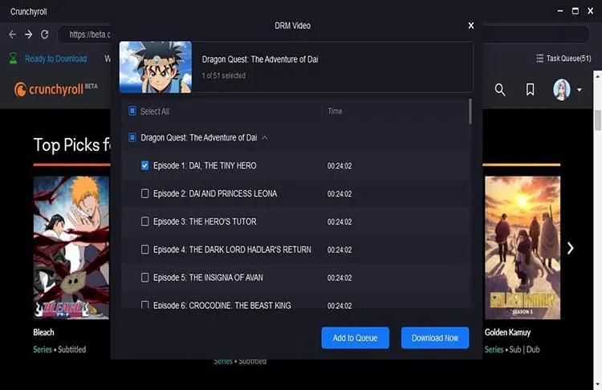This screenshot has height=390, width=602.
Task: Uncheck Episode 1: DAI, THE TINY HERO
Action: coord(145,165)
